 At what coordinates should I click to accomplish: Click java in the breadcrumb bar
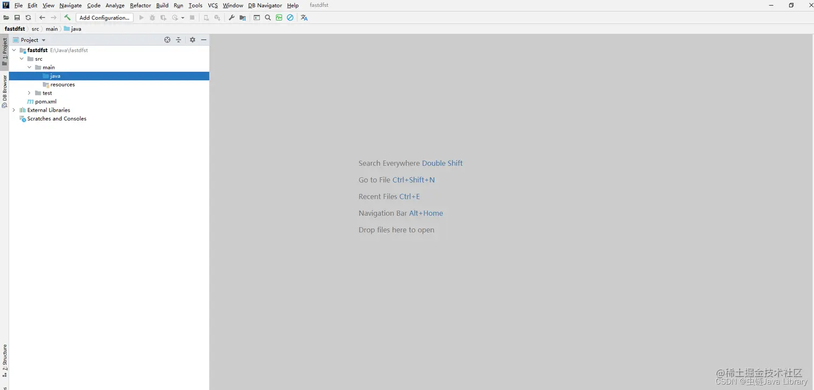73,29
